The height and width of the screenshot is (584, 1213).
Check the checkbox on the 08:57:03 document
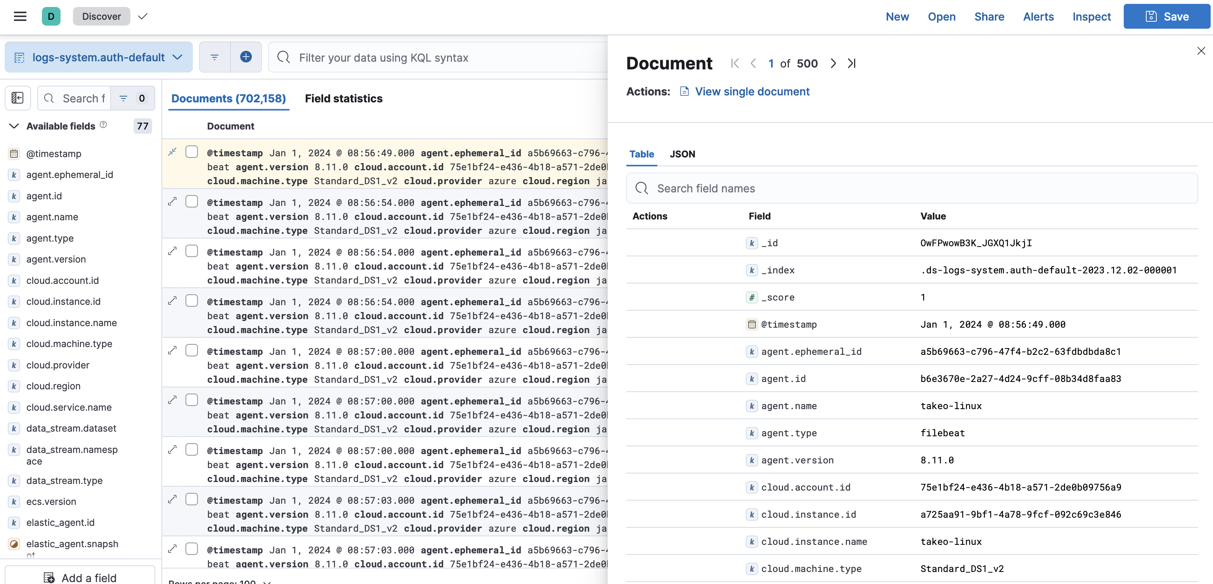click(x=192, y=499)
